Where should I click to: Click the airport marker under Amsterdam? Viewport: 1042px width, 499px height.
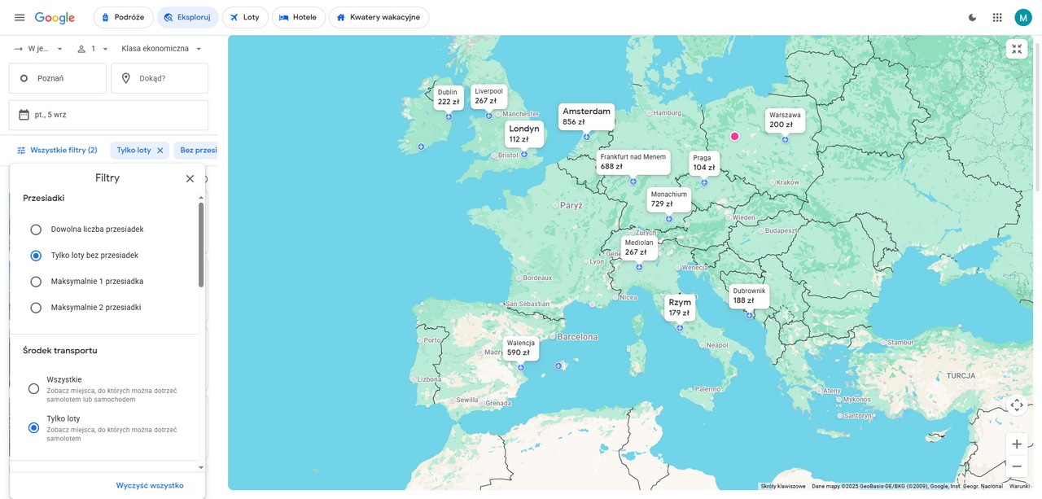(586, 137)
